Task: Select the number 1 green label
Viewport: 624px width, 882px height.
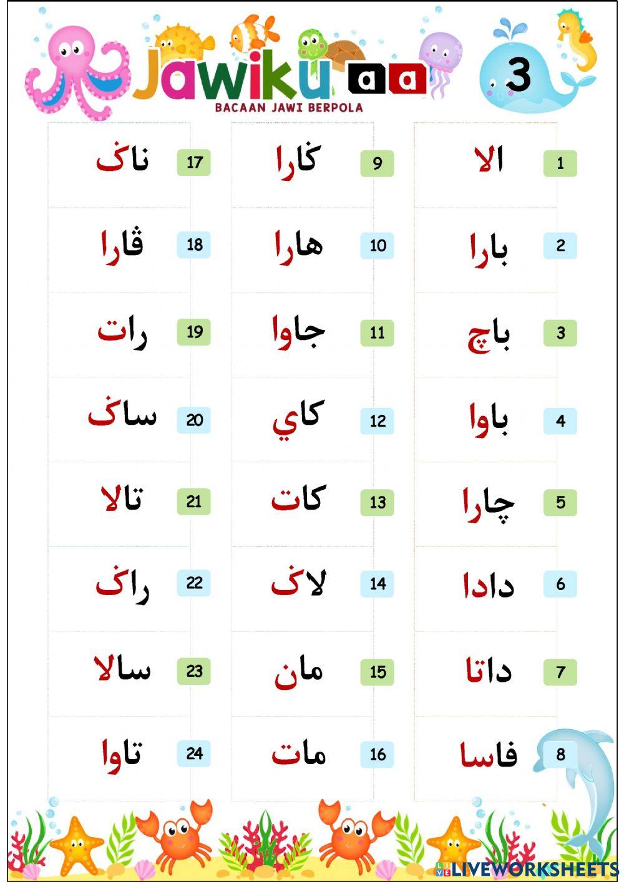Action: click(560, 163)
